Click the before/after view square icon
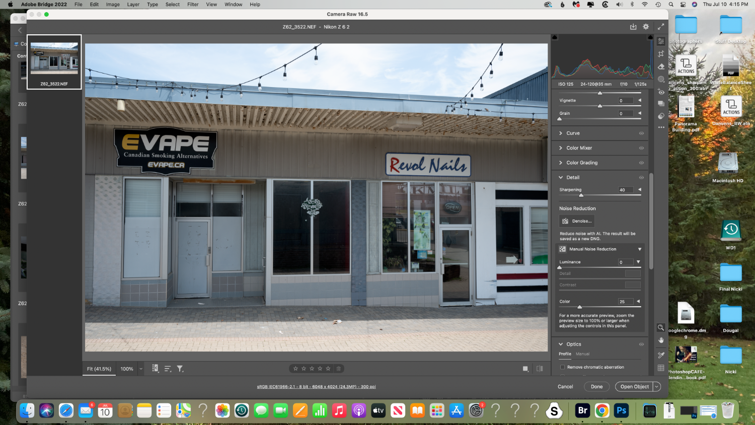Viewport: 755px width, 425px height. click(x=525, y=369)
